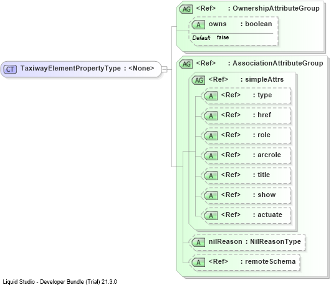Click the boolean type of owns

tap(259, 24)
